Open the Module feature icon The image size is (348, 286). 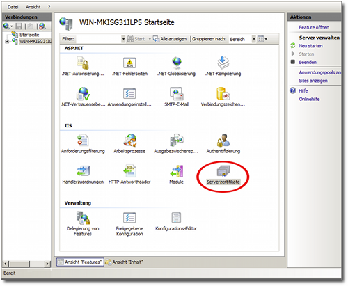(176, 171)
